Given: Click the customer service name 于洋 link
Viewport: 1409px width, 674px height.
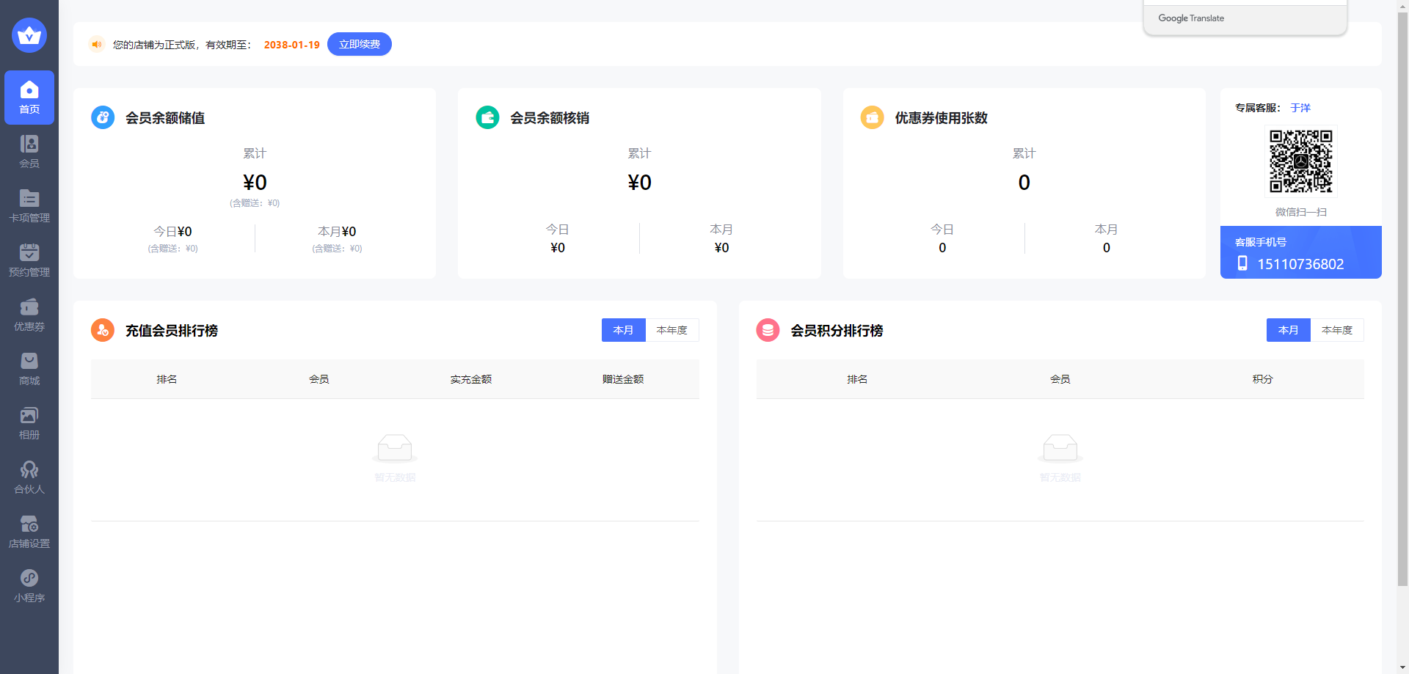Looking at the screenshot, I should pos(1300,108).
